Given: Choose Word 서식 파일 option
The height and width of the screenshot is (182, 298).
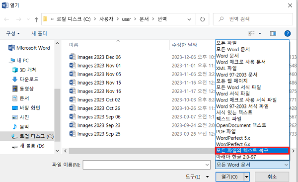Looking at the screenshot, I should [x=252, y=93].
